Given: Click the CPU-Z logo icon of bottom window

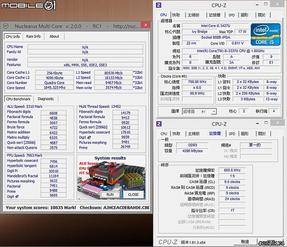Looking at the screenshot, I should [159, 123].
